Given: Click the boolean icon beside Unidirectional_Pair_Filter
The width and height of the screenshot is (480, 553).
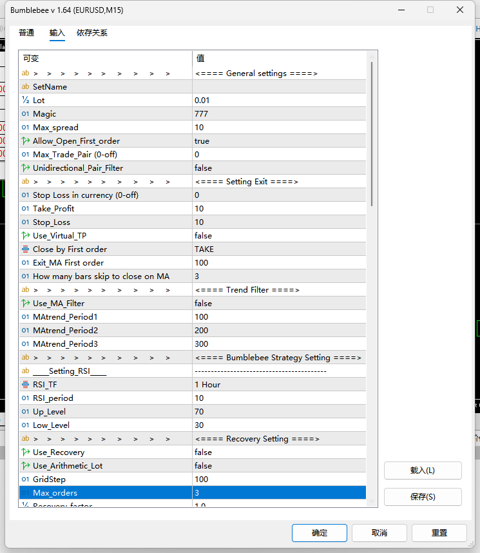Looking at the screenshot, I should point(25,168).
